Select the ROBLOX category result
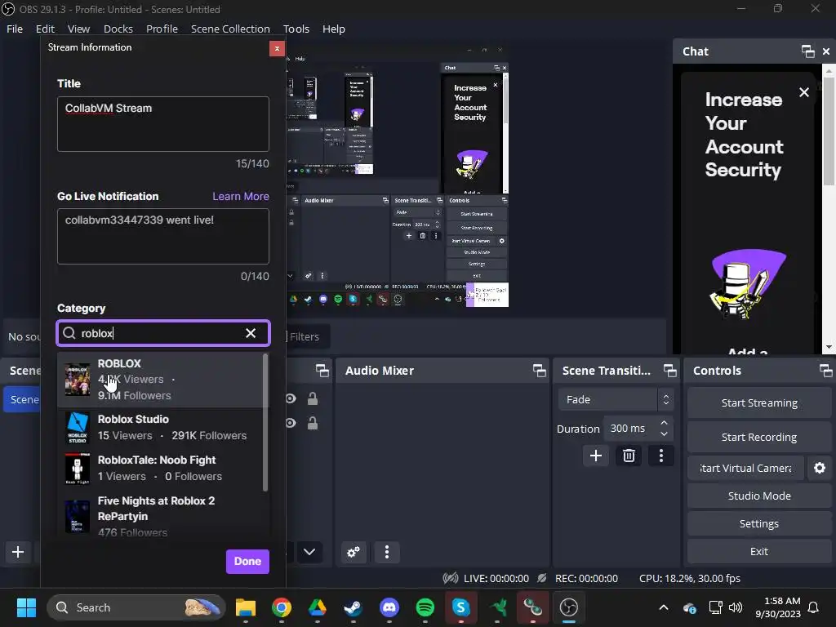The height and width of the screenshot is (627, 836). coord(160,380)
